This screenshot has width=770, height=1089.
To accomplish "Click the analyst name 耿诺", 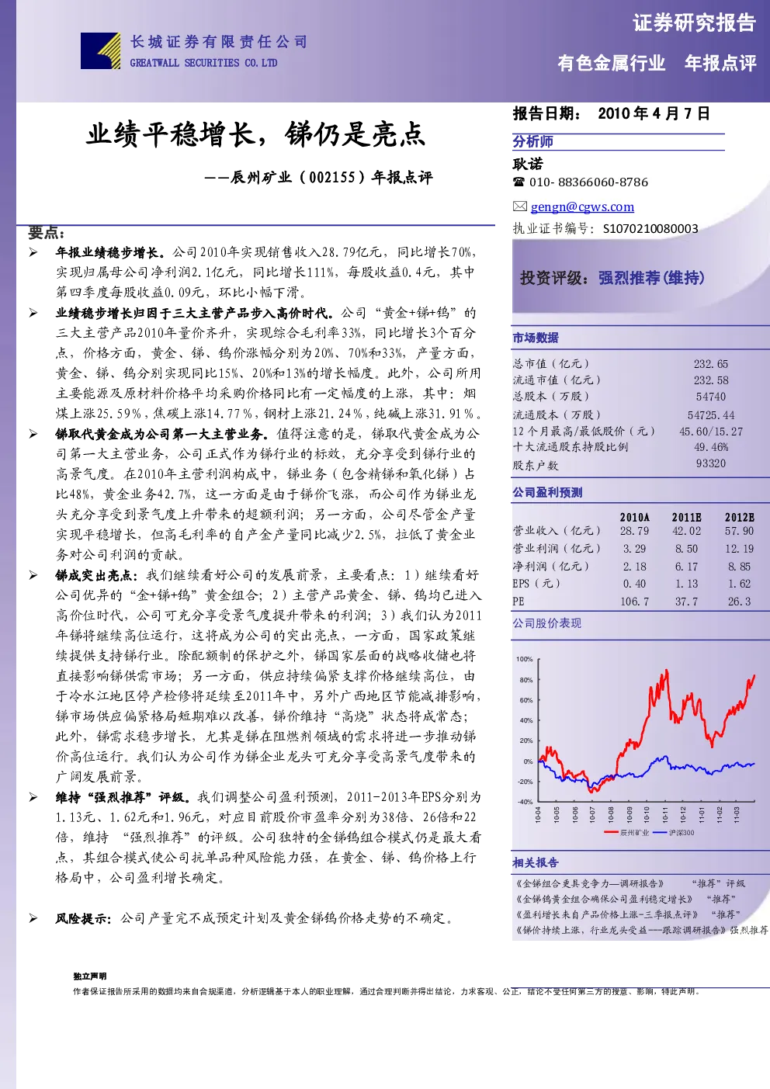I will point(528,164).
